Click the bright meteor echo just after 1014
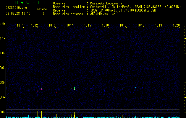 point(75,88)
